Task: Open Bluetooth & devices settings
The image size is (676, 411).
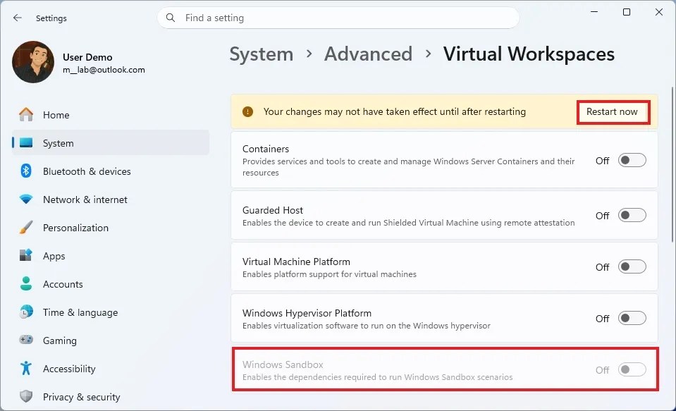Action: pos(111,171)
